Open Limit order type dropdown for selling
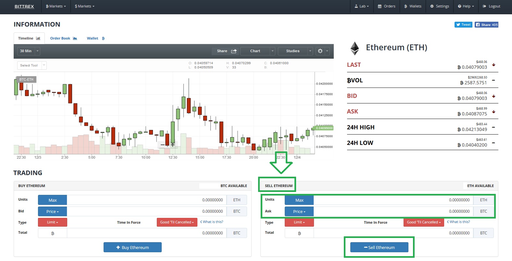512x261 pixels. pos(299,222)
